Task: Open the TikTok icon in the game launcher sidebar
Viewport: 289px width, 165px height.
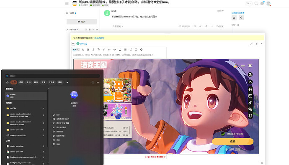Action: 250,102
